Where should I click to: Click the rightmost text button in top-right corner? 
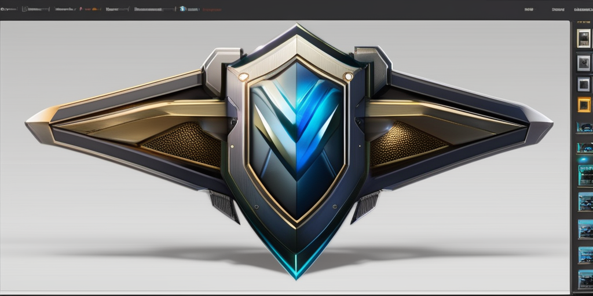coord(583,9)
